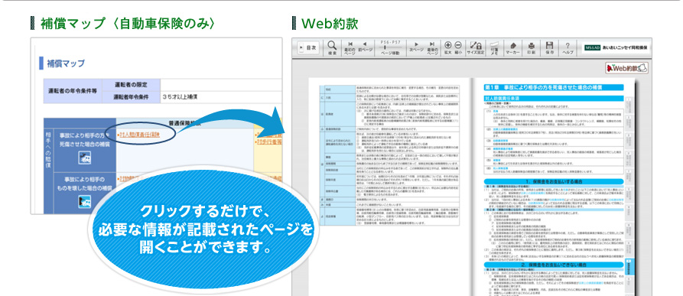Screen dimensions: 683x296
Task: Click the 検索 search magnifier icon
Action: (x=333, y=48)
